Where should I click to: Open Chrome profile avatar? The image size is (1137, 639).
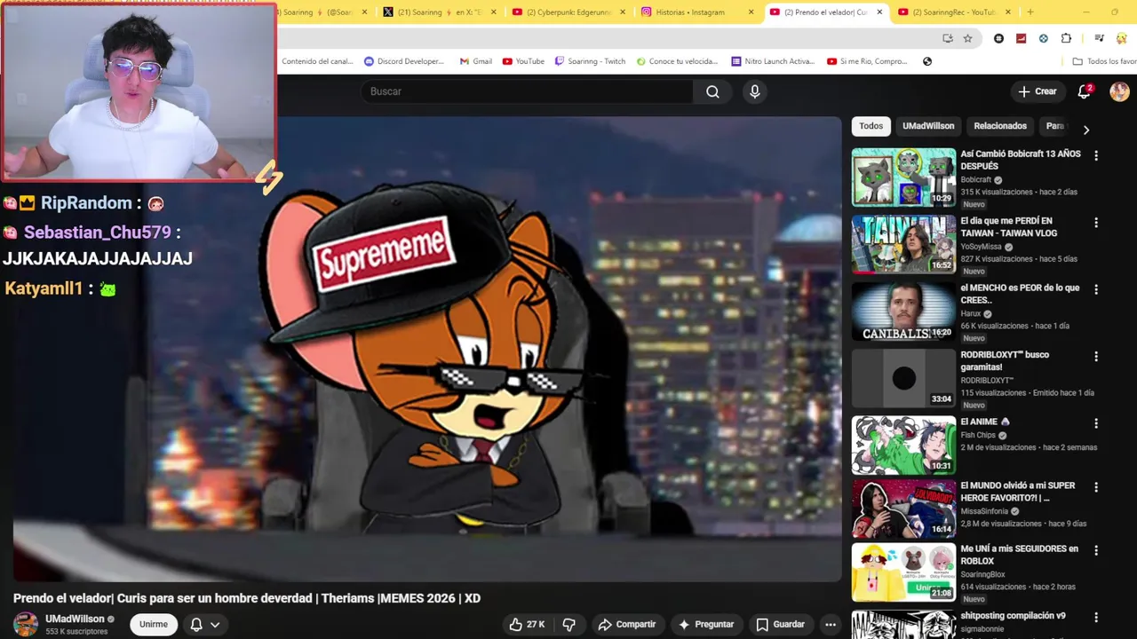1121,38
